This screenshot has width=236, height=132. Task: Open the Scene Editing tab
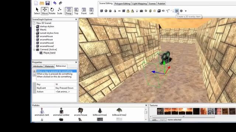(x=106, y=3)
